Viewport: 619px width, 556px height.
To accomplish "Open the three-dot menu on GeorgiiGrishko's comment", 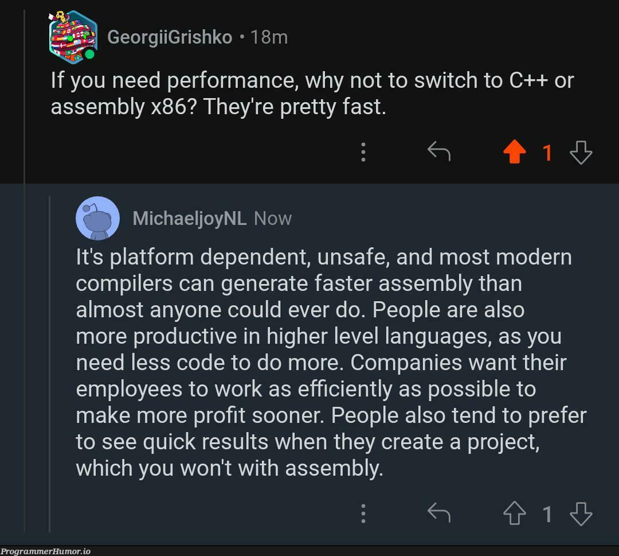I will (363, 153).
